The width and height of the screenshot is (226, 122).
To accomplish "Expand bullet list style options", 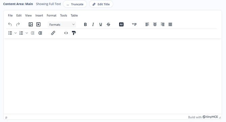I will [x=16, y=33].
